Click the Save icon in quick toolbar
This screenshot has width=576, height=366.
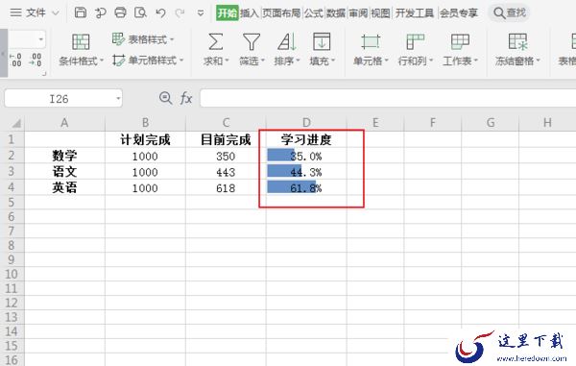pyautogui.click(x=80, y=12)
